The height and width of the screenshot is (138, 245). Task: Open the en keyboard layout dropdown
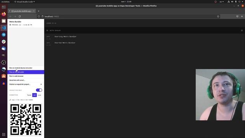click(x=222, y=2)
